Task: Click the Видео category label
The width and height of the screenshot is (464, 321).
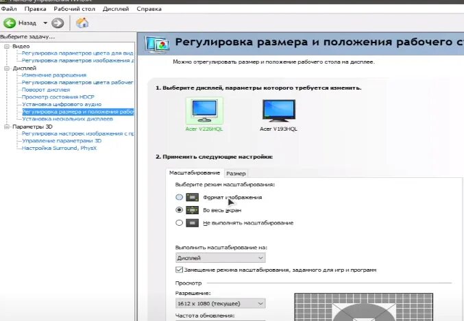Action: point(21,47)
